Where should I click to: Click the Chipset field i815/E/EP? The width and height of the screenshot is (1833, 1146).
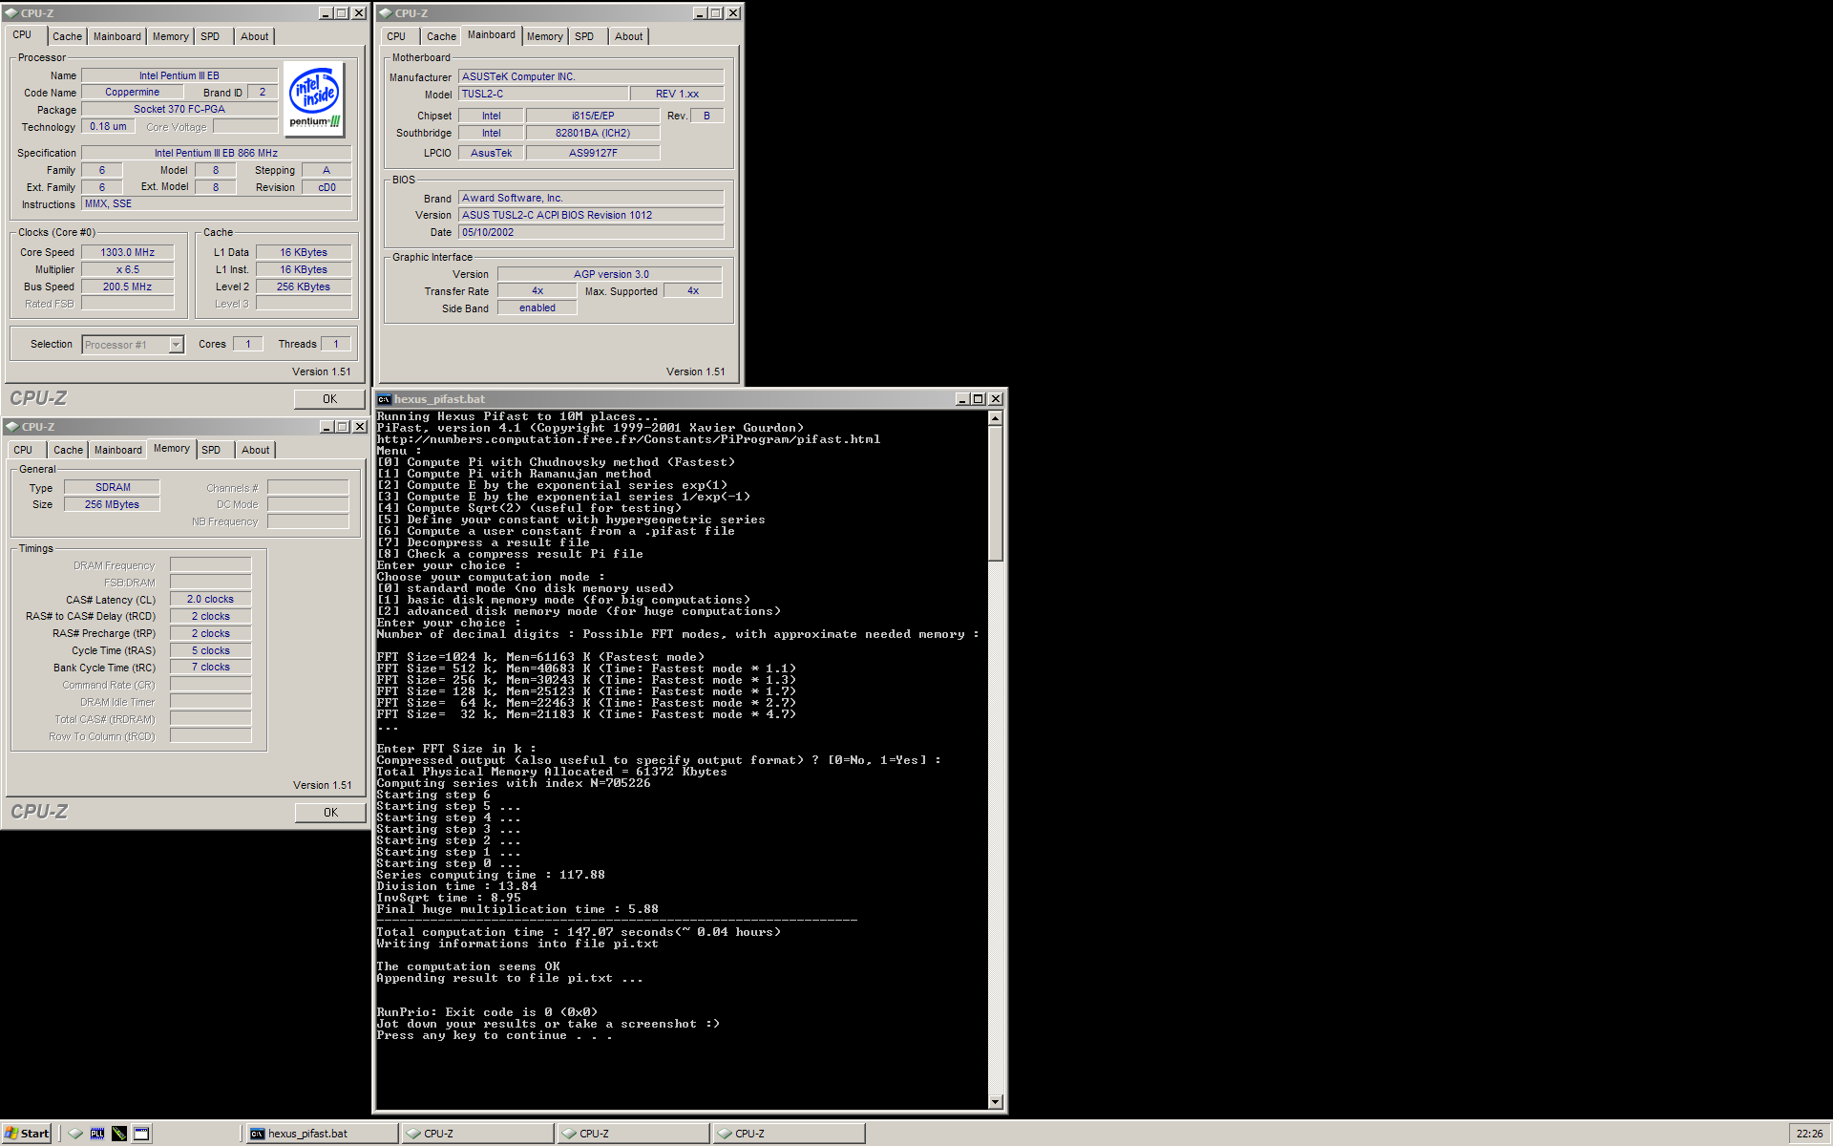pyautogui.click(x=593, y=116)
